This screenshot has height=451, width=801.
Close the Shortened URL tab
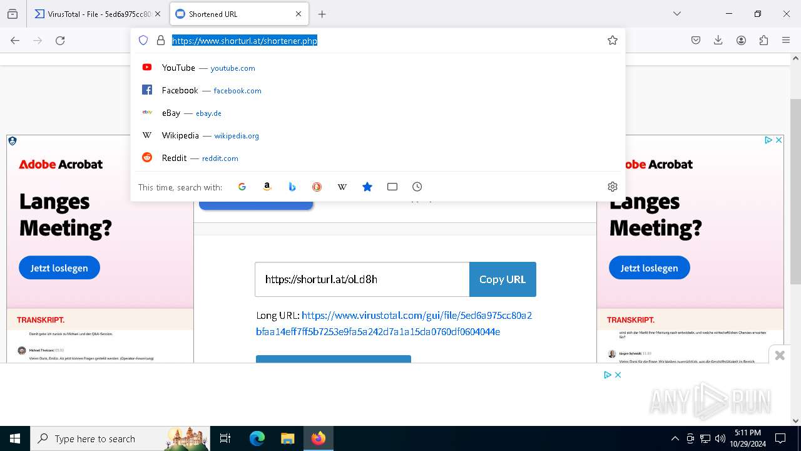[298, 14]
